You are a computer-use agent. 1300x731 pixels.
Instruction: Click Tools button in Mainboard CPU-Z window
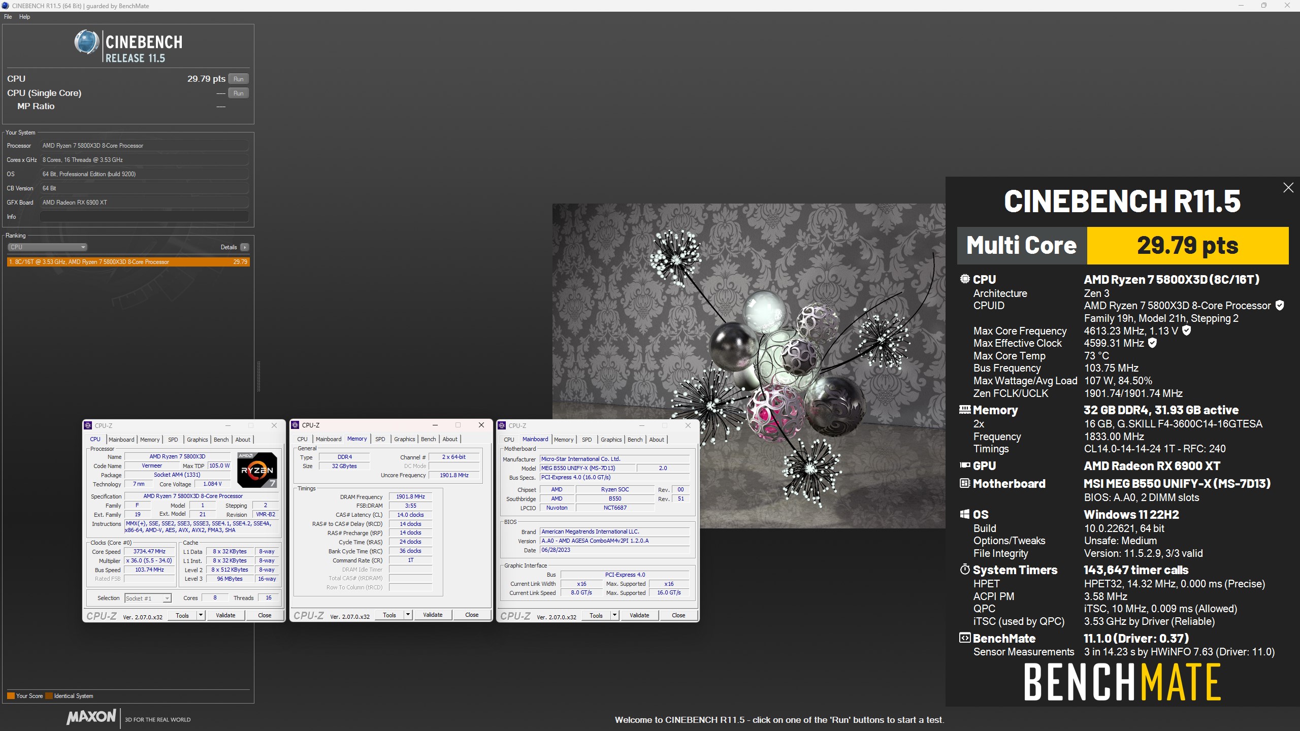[x=596, y=615]
